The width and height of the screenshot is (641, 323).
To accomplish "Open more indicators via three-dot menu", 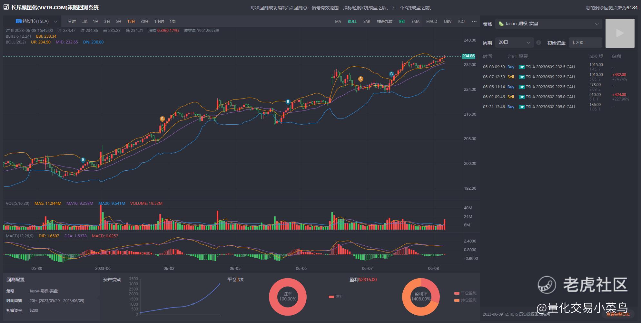I will tap(474, 21).
